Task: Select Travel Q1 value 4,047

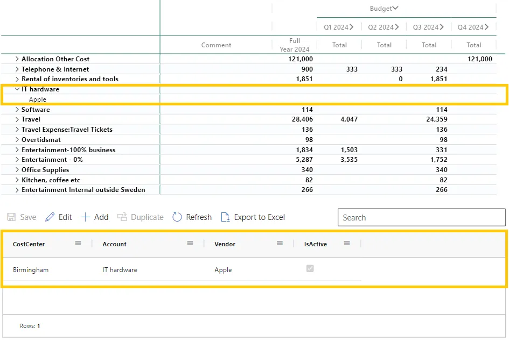Action: tap(349, 119)
